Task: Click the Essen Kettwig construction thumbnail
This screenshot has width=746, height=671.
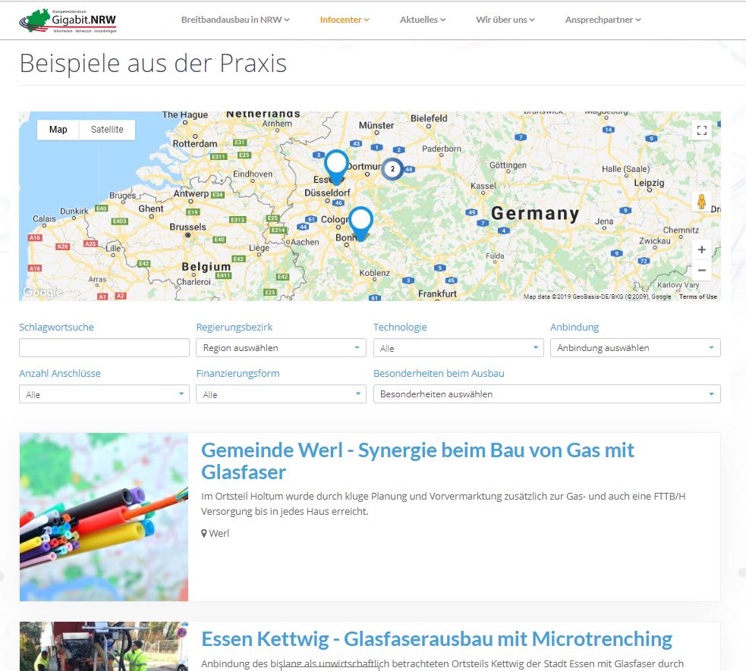Action: click(104, 646)
